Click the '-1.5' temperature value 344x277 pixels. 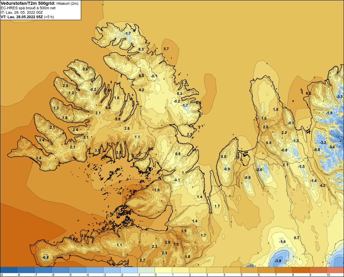pos(301,167)
